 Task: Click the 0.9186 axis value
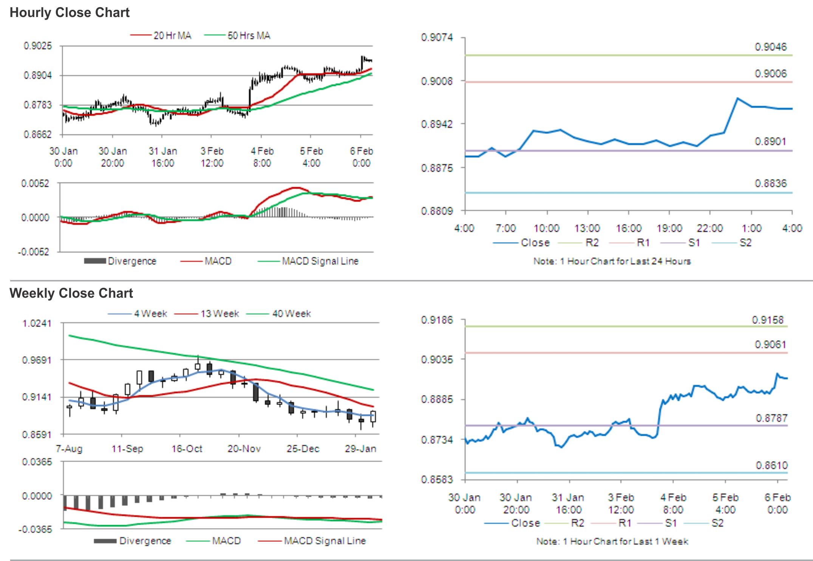coord(437,320)
